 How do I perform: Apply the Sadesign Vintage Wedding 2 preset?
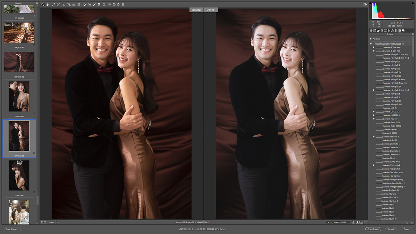(x=393, y=183)
